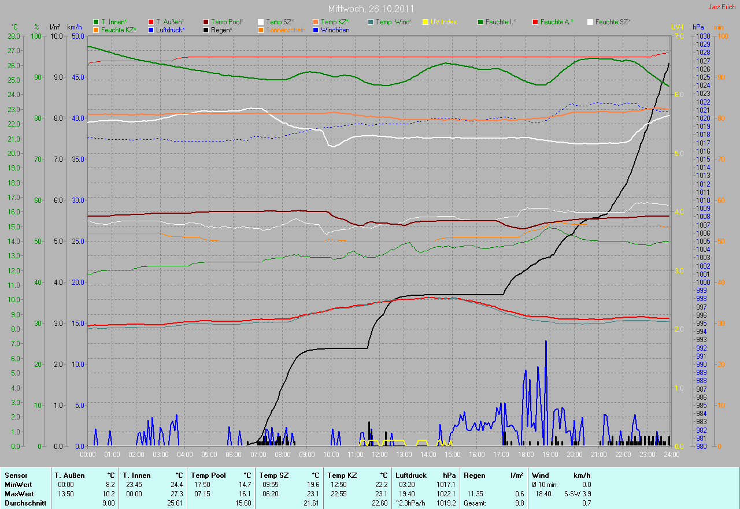Click the km/h axis unit label
740x509 pixels.
[x=75, y=27]
